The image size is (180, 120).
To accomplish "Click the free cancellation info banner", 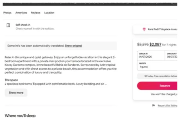I will coord(157,76).
